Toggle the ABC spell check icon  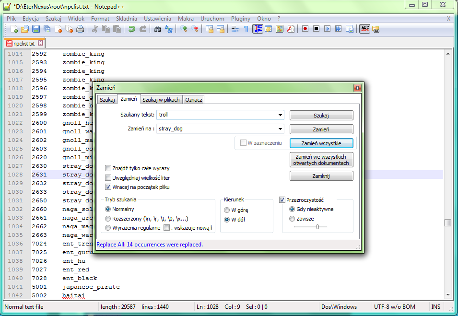tap(365, 29)
